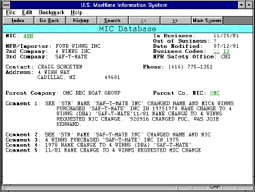Click the Comment 2 line text

click(127, 135)
